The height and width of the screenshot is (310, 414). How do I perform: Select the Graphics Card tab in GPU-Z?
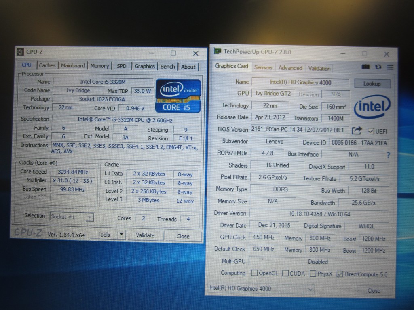point(232,66)
